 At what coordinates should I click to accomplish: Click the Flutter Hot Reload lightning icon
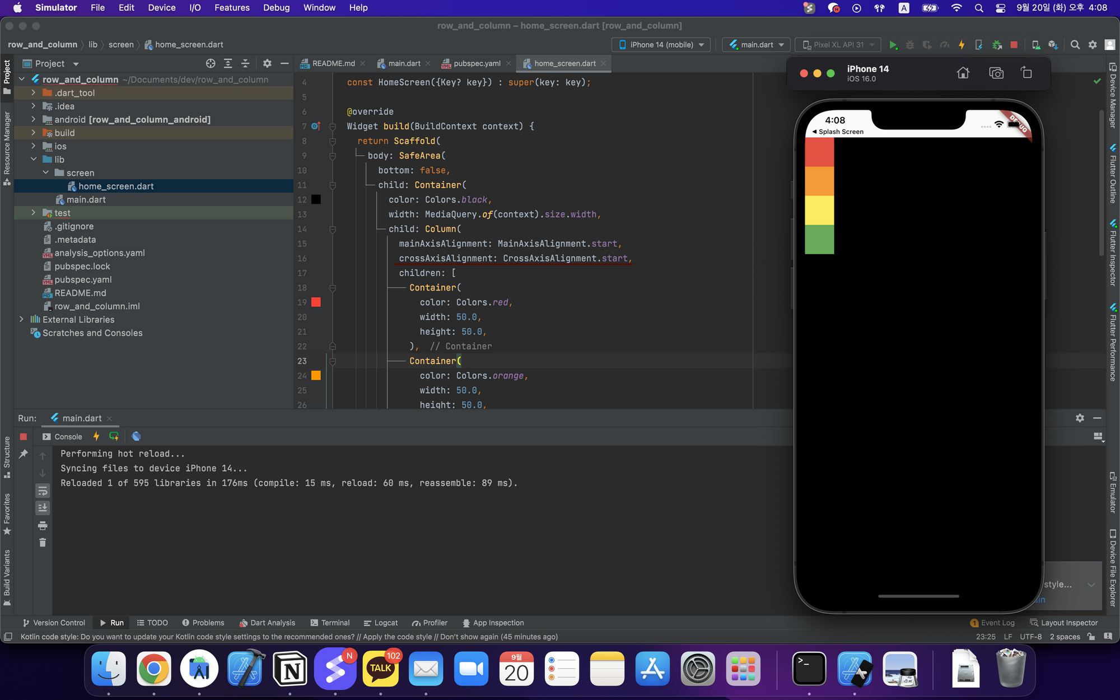point(962,45)
